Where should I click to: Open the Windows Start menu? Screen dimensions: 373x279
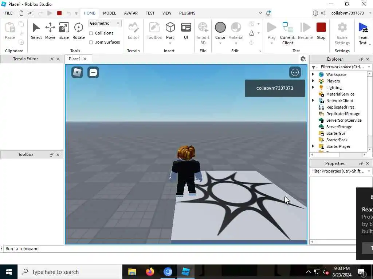tap(9, 272)
